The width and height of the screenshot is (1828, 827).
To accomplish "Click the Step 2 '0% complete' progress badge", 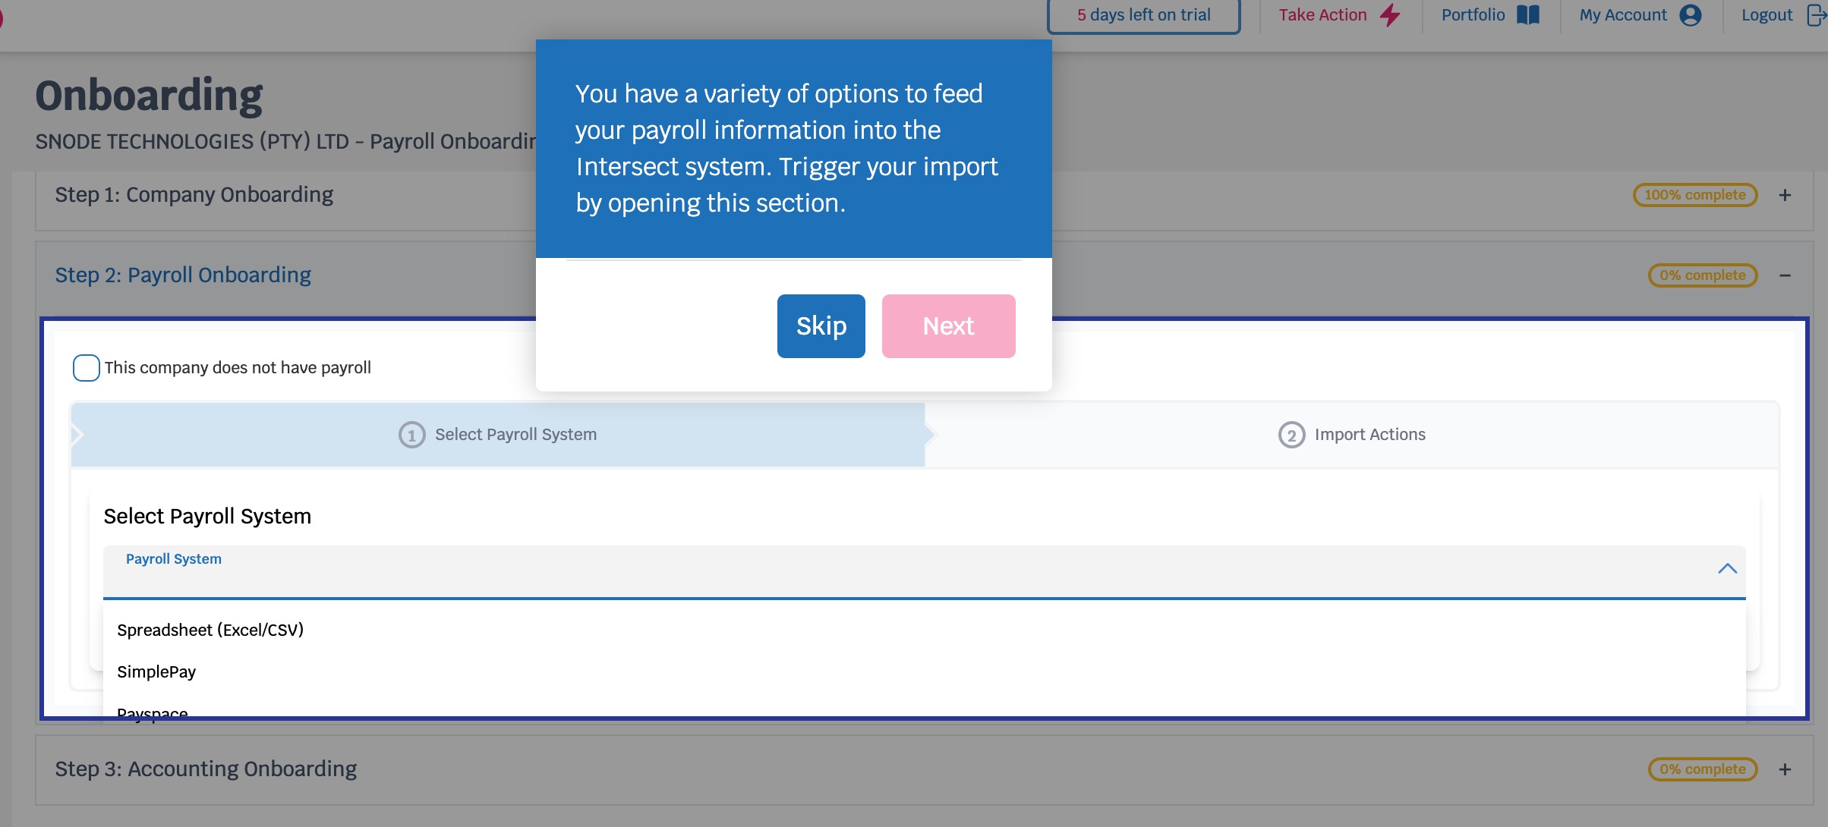I will click(x=1702, y=275).
